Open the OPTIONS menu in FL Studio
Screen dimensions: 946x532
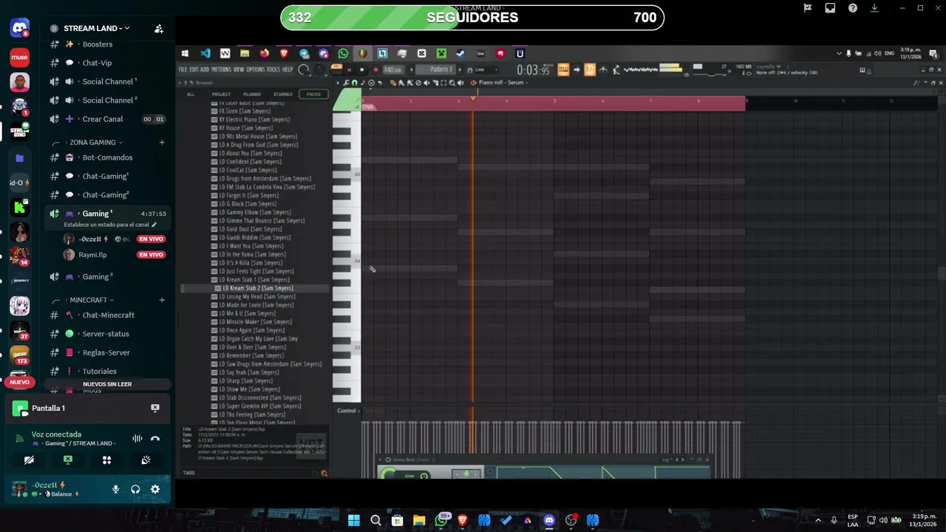pyautogui.click(x=255, y=69)
